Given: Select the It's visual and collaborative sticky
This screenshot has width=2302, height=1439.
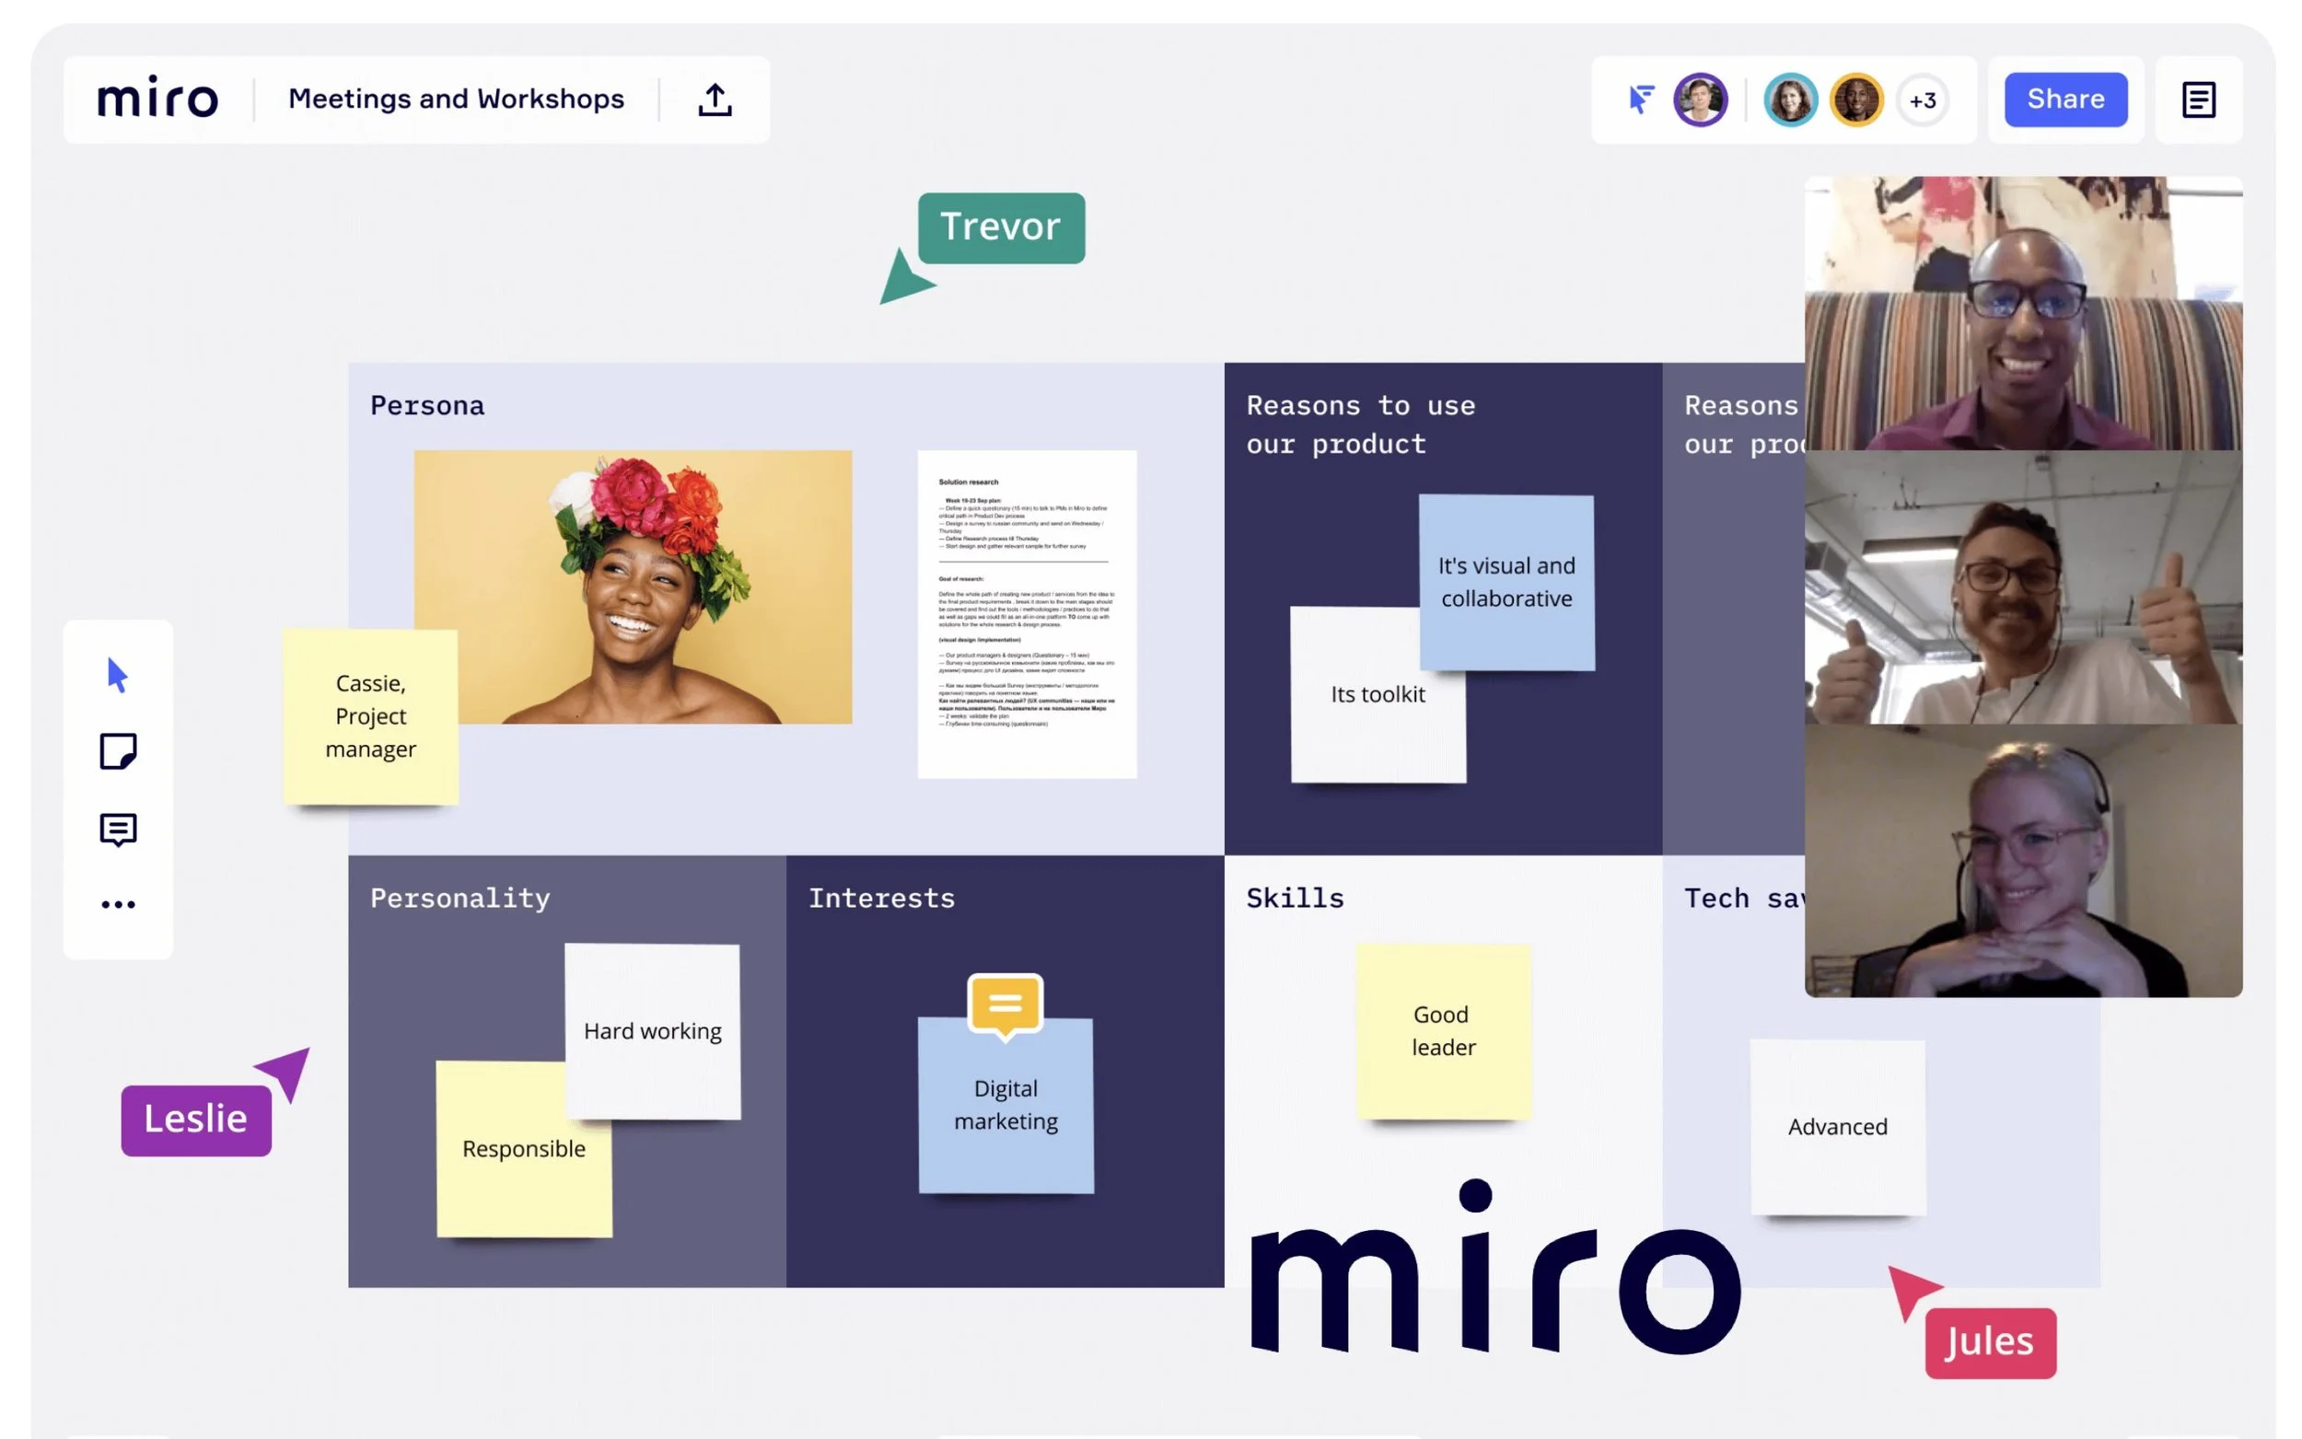Looking at the screenshot, I should click(1506, 582).
